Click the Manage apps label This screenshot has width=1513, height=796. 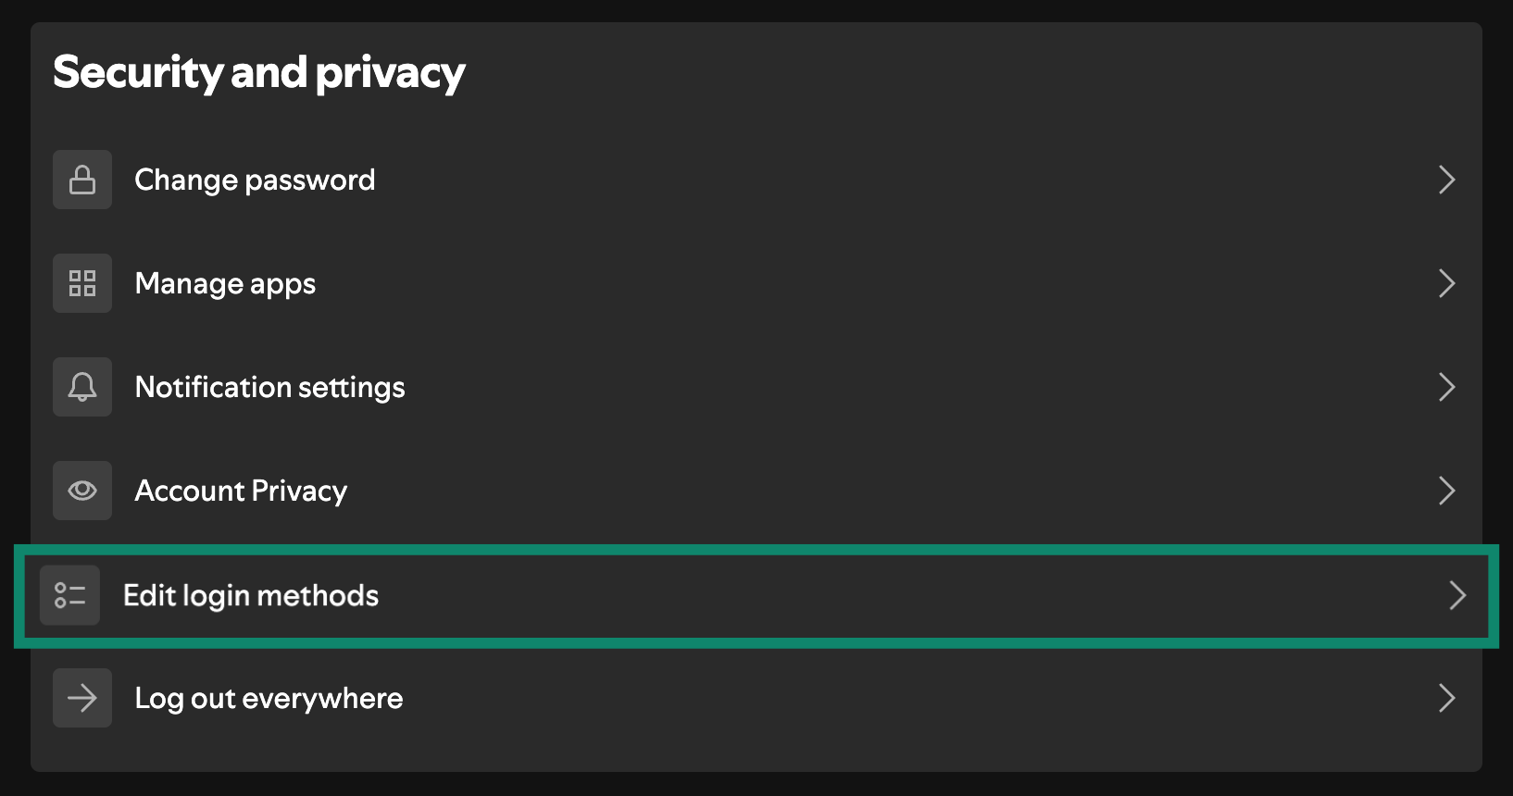pos(224,283)
